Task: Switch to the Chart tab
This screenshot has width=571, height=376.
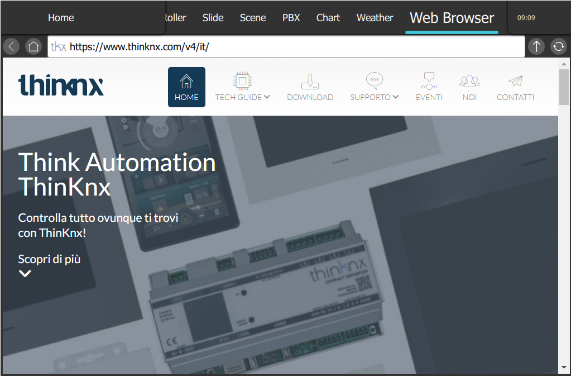Action: click(328, 18)
